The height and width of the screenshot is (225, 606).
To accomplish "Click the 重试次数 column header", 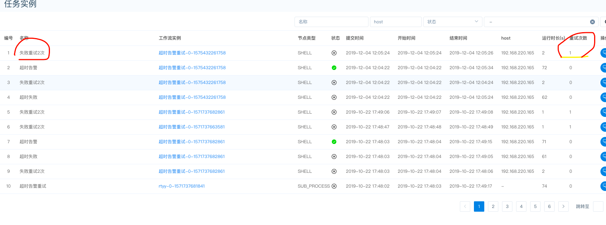I will point(578,38).
